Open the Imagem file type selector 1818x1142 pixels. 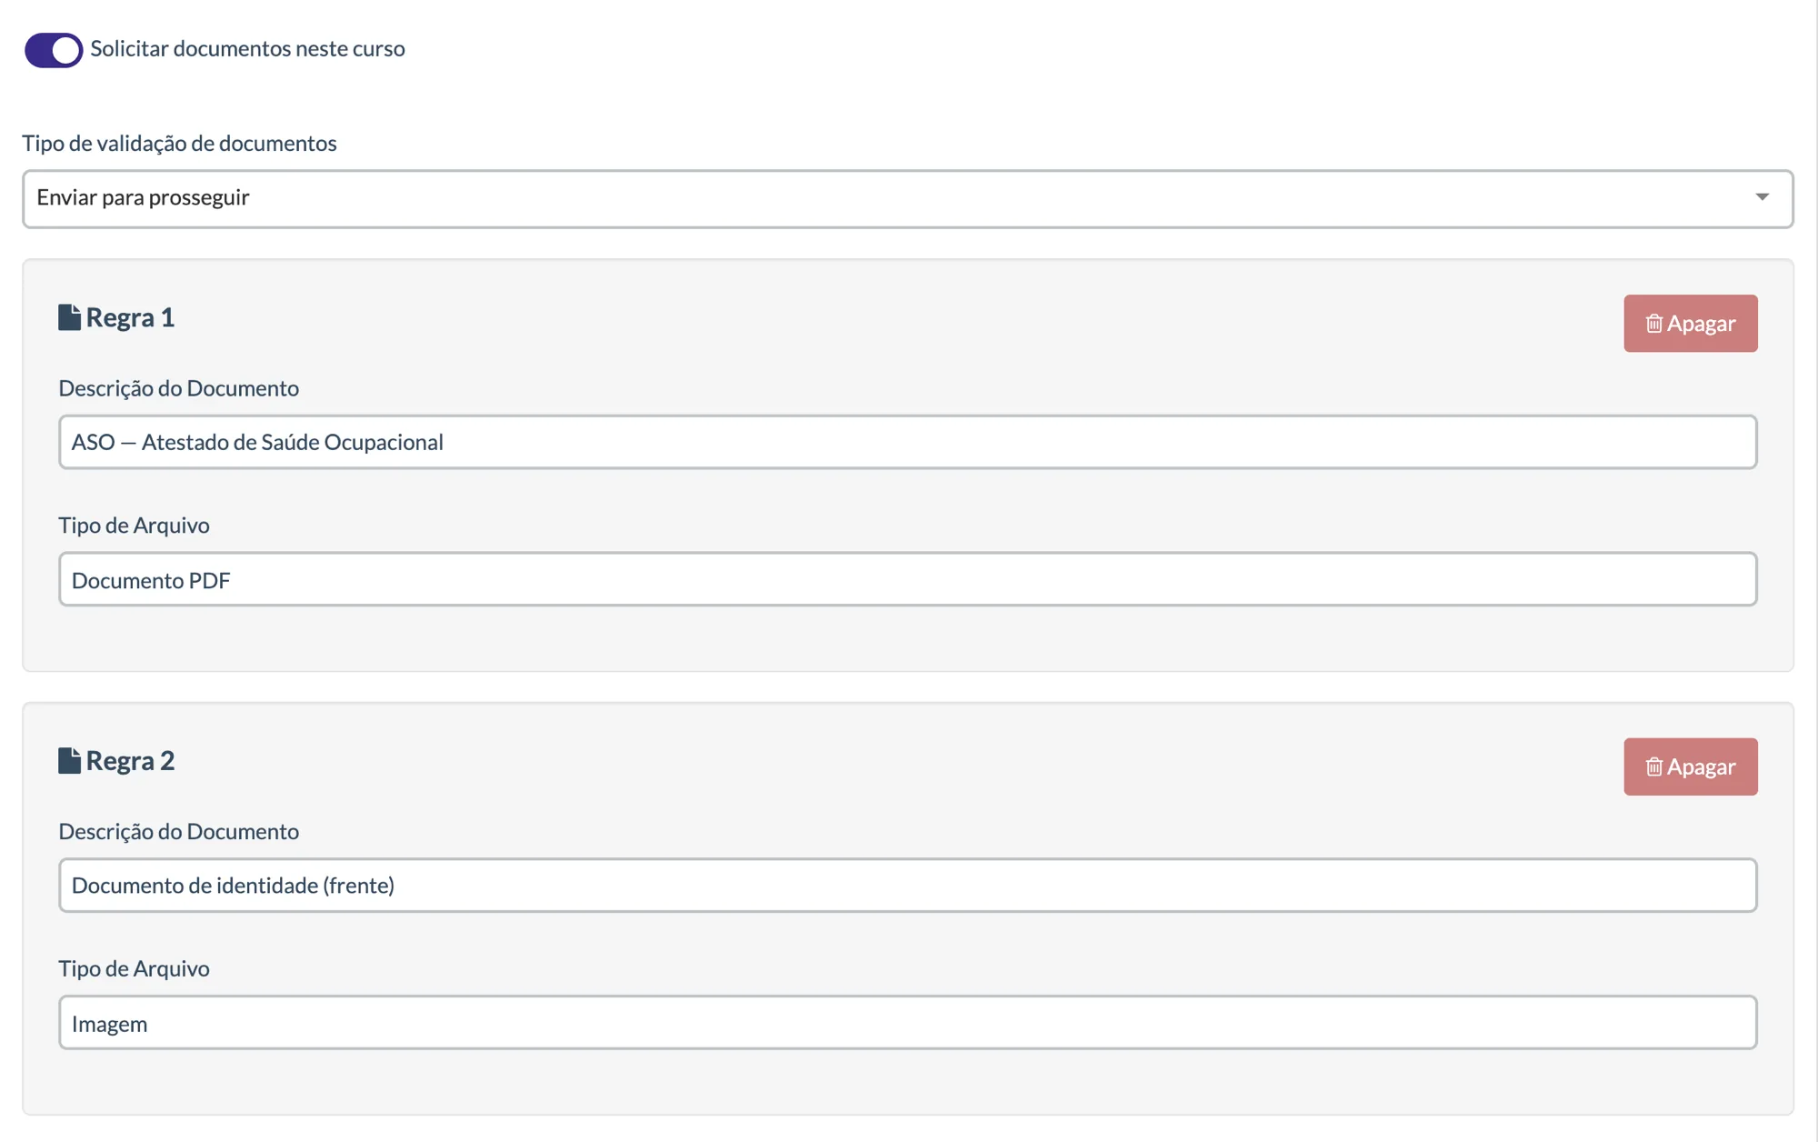pyautogui.click(x=907, y=1023)
